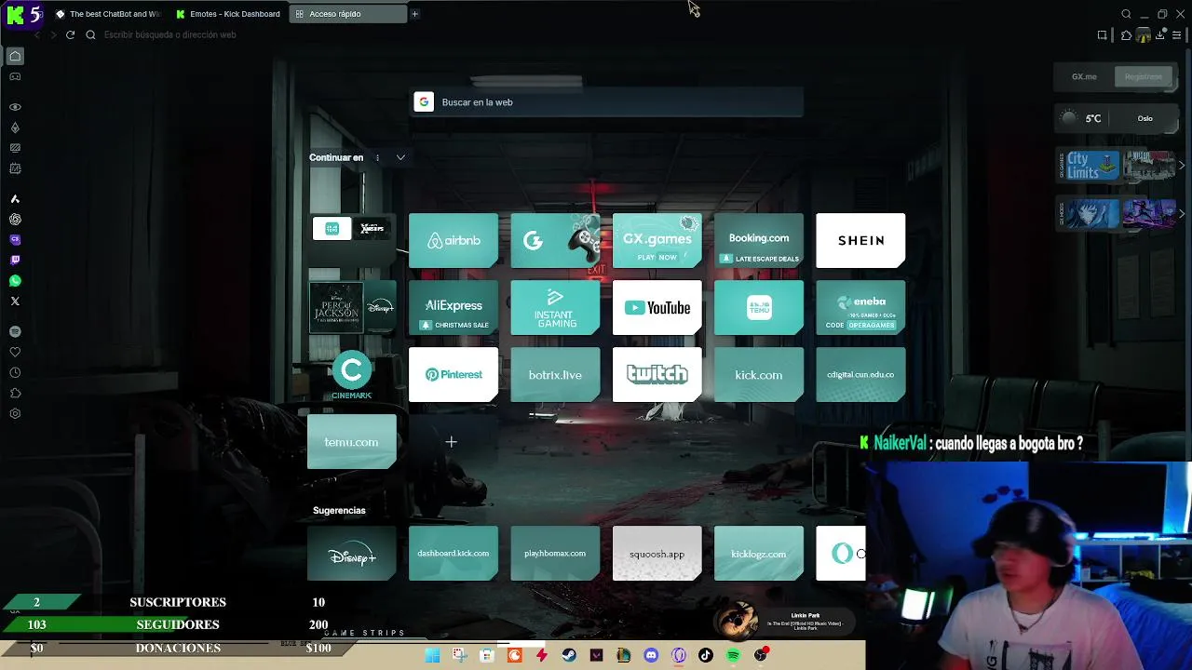Open GX Corner gamepad icon in sidebar
Image resolution: width=1192 pixels, height=670 pixels.
(15, 76)
